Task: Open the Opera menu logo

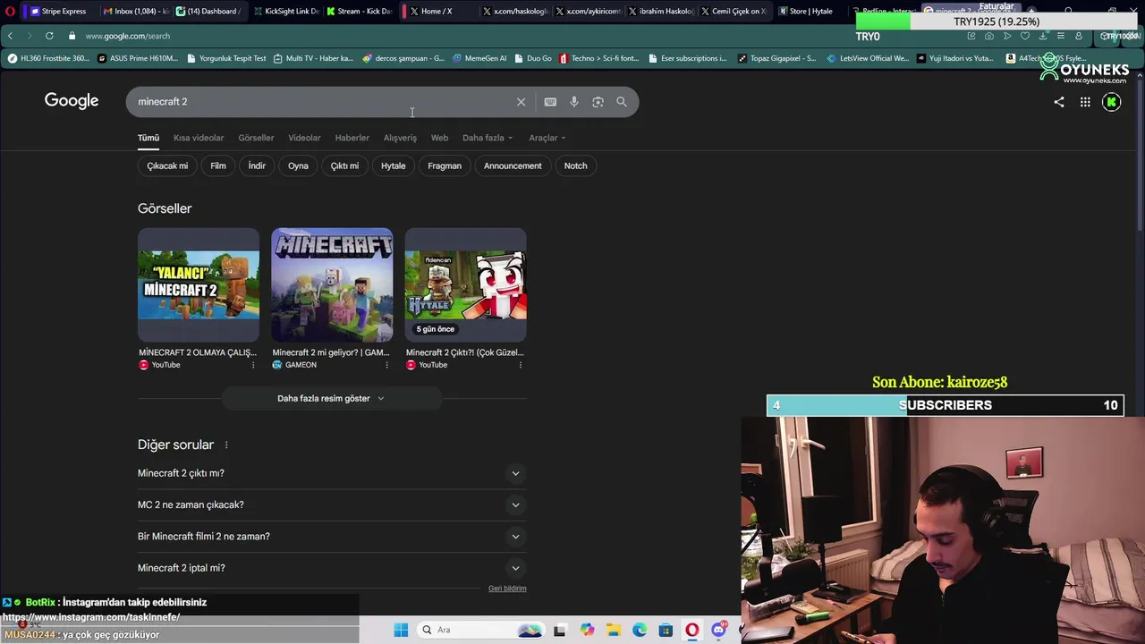Action: click(x=10, y=12)
